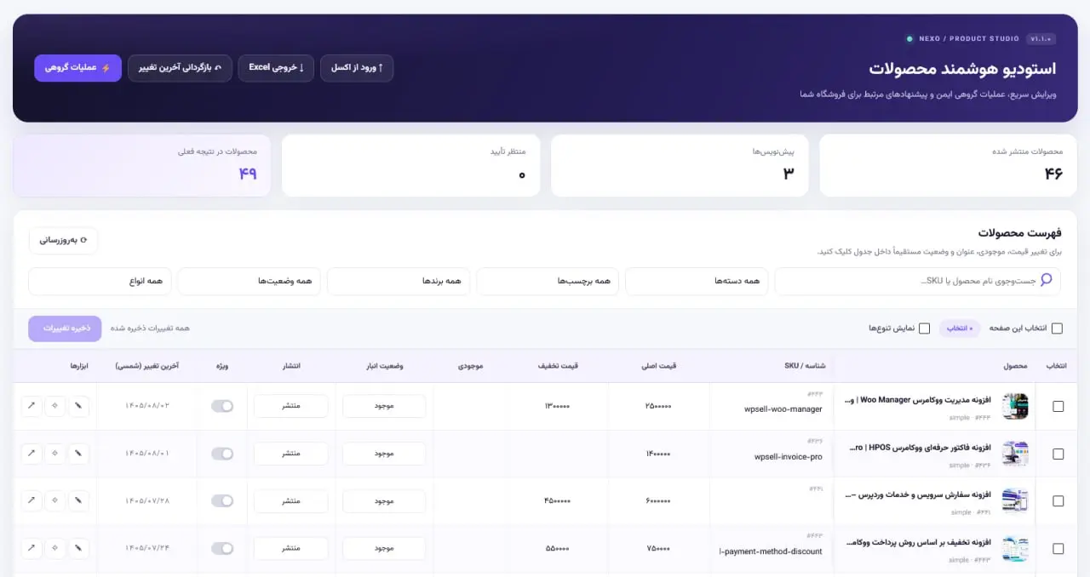This screenshot has width=1090, height=577.
Task: Click the open-arrow icon for wpsell-invoice-pro row
Action: tap(32, 454)
